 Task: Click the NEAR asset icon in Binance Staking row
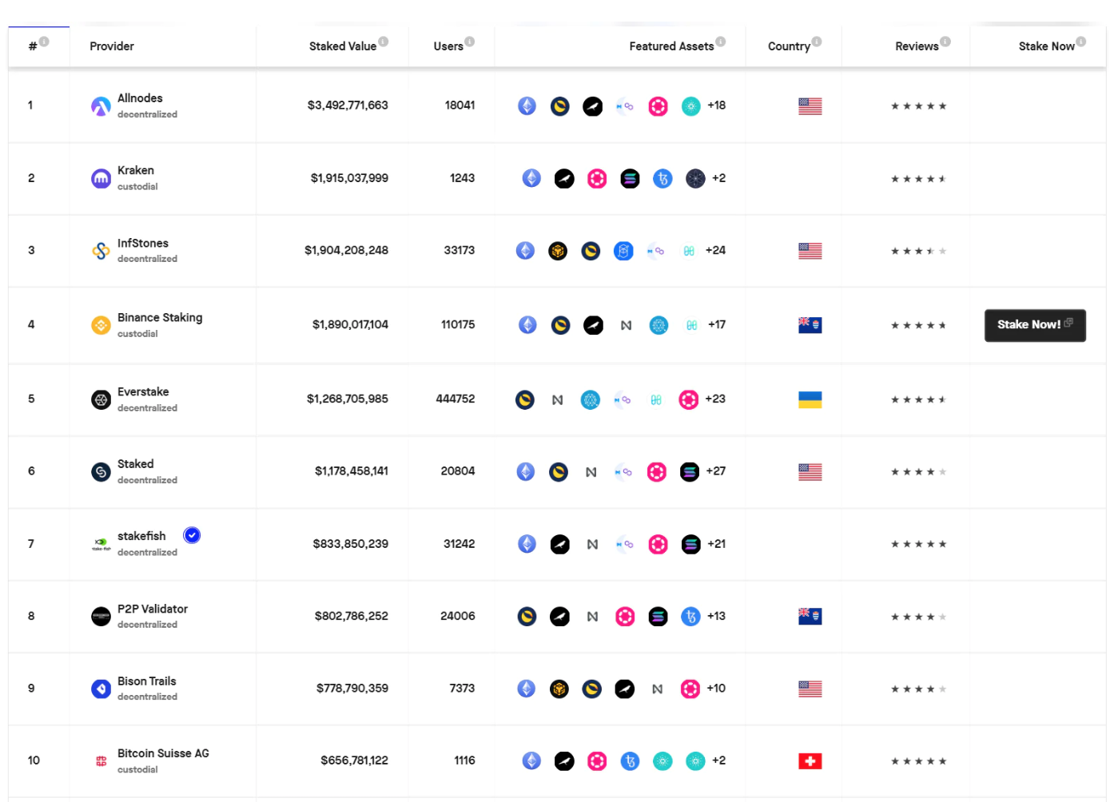(626, 325)
